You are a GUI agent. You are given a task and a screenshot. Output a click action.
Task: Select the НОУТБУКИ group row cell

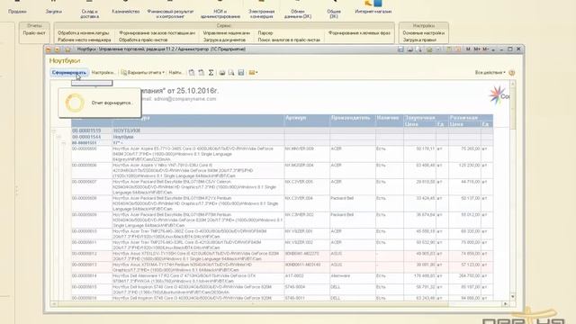click(198, 130)
